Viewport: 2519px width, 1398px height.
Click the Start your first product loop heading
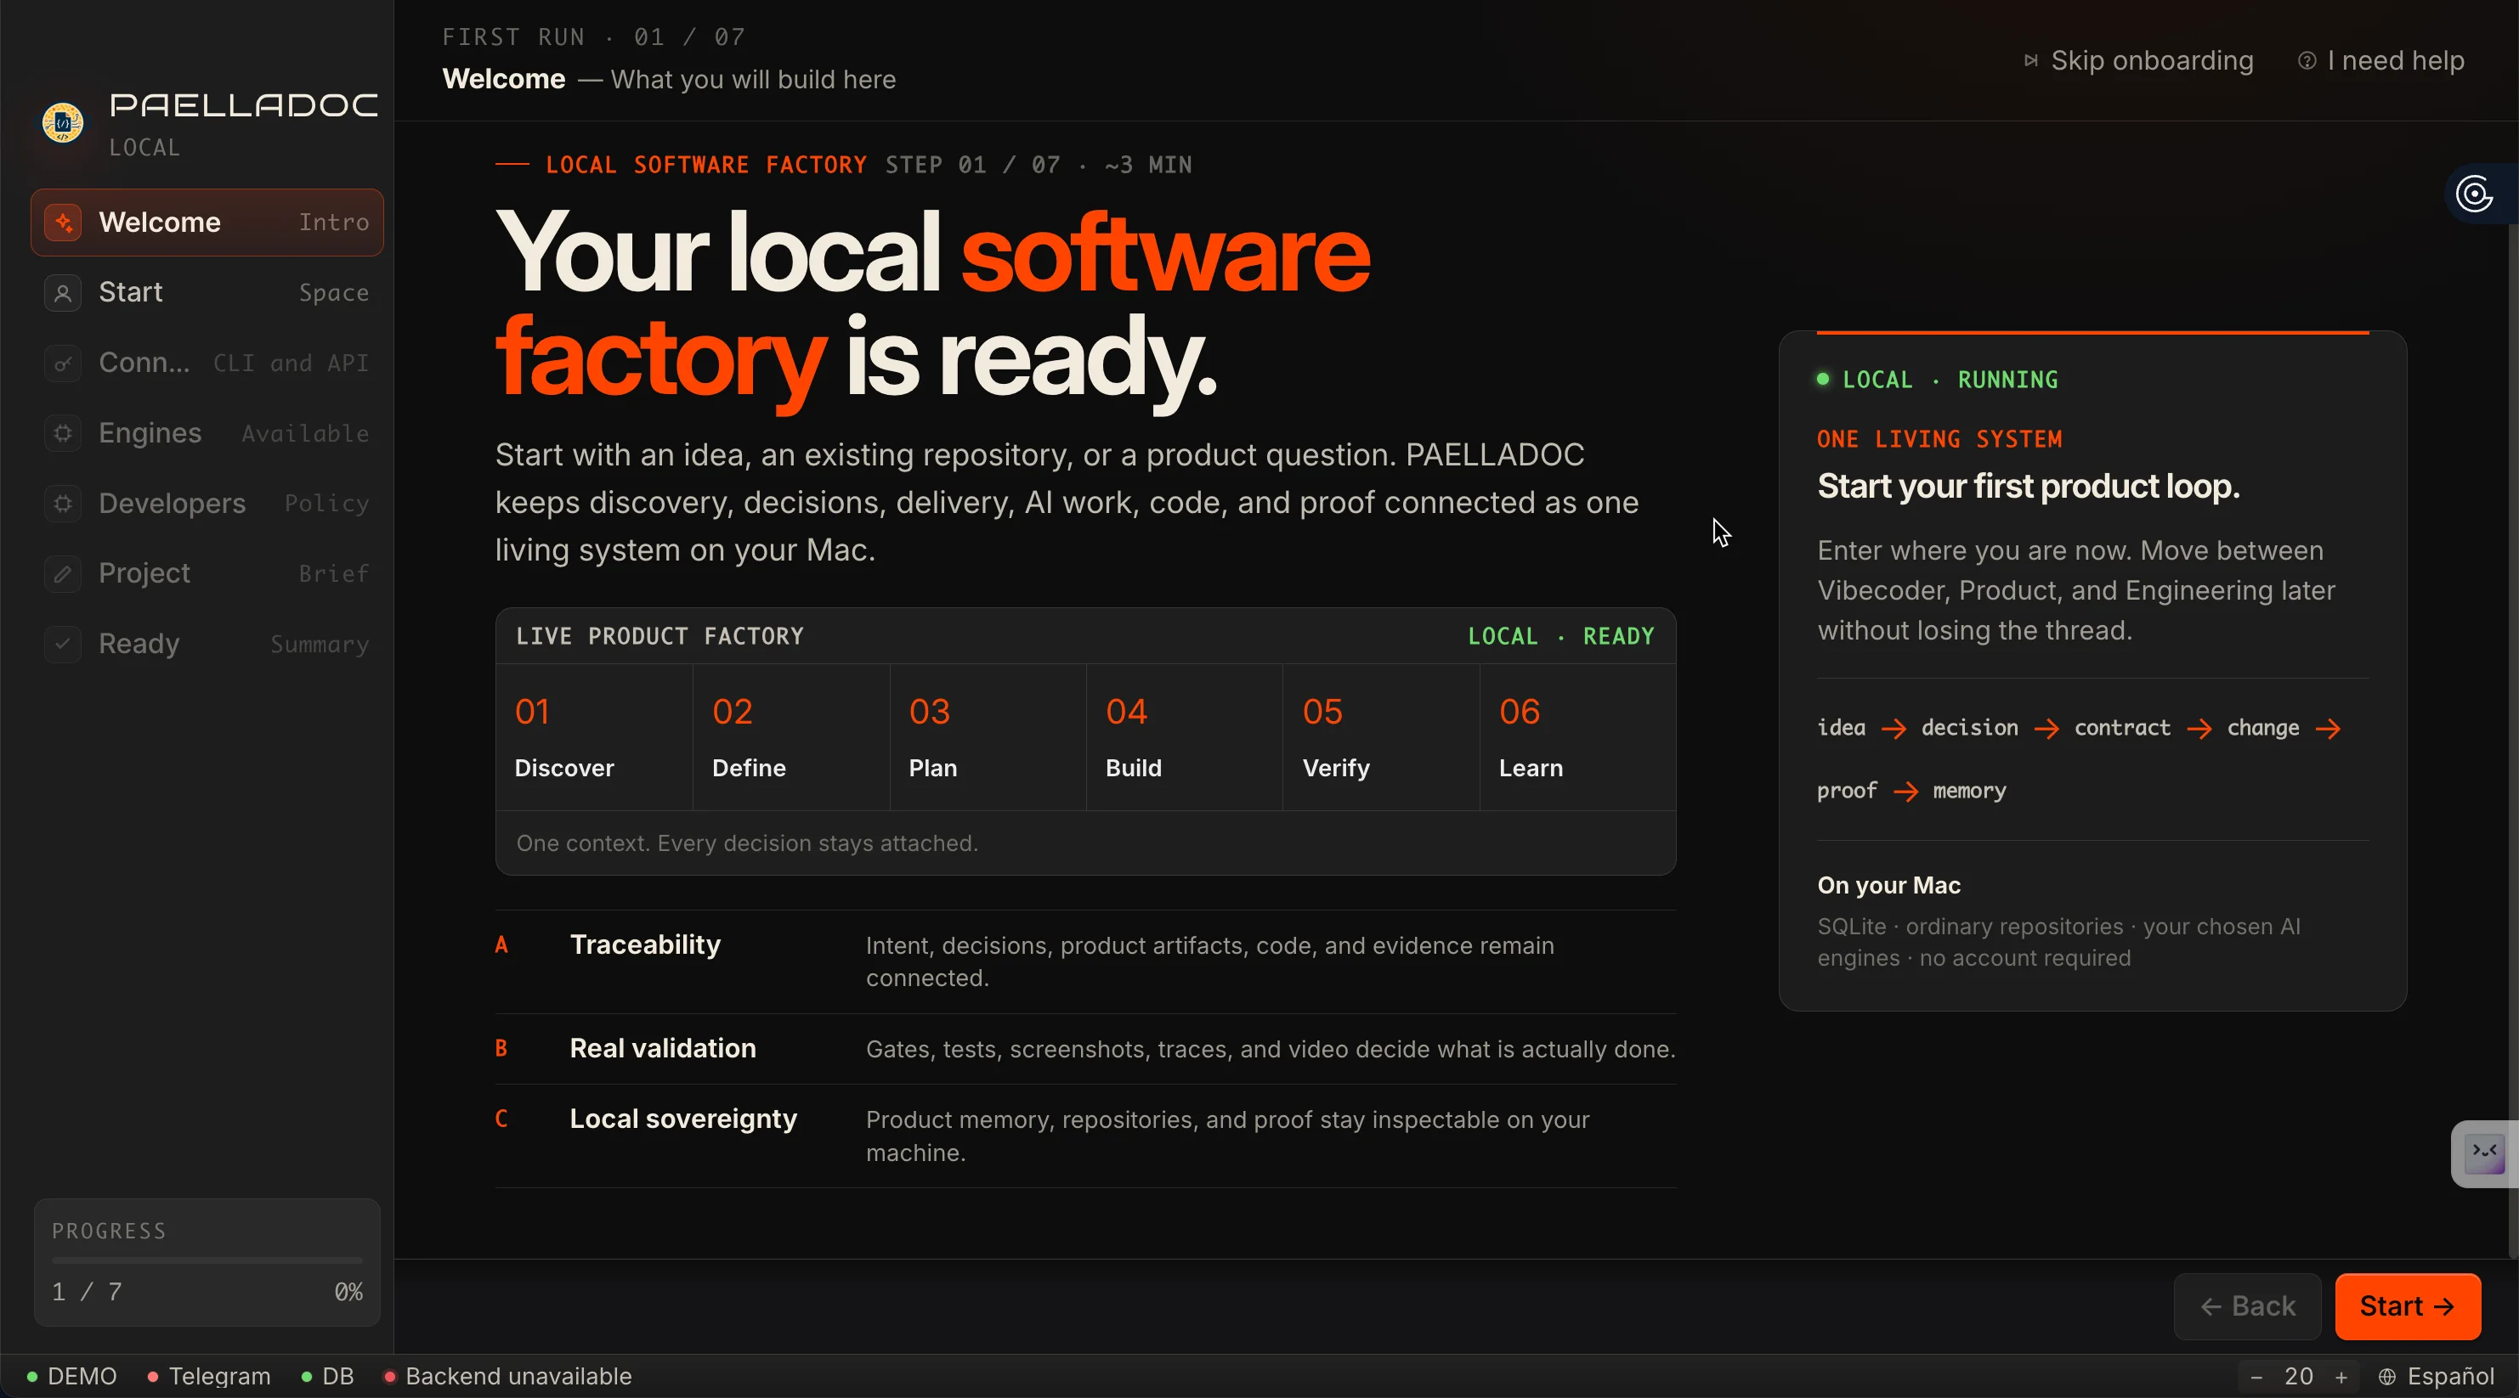[x=2028, y=487]
